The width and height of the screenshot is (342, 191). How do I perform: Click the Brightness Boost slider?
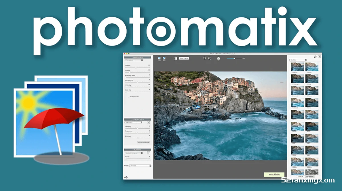coord(137,77)
